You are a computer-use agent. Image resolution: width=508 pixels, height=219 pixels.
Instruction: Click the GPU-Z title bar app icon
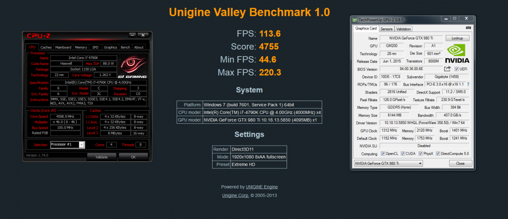tap(355, 19)
